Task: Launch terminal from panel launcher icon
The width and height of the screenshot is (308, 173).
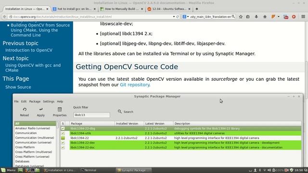Action: pos(32,170)
